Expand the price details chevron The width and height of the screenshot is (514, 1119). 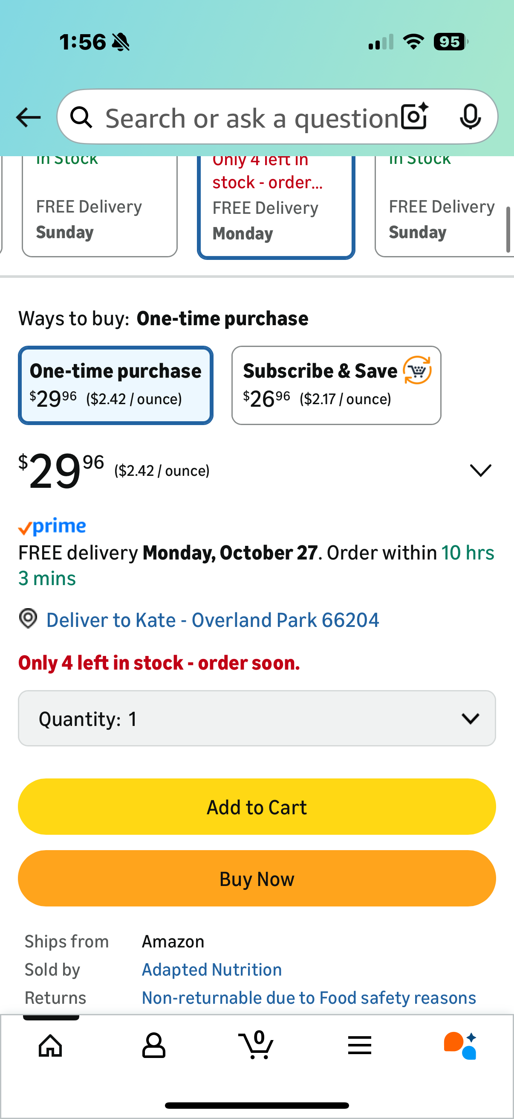pos(481,470)
